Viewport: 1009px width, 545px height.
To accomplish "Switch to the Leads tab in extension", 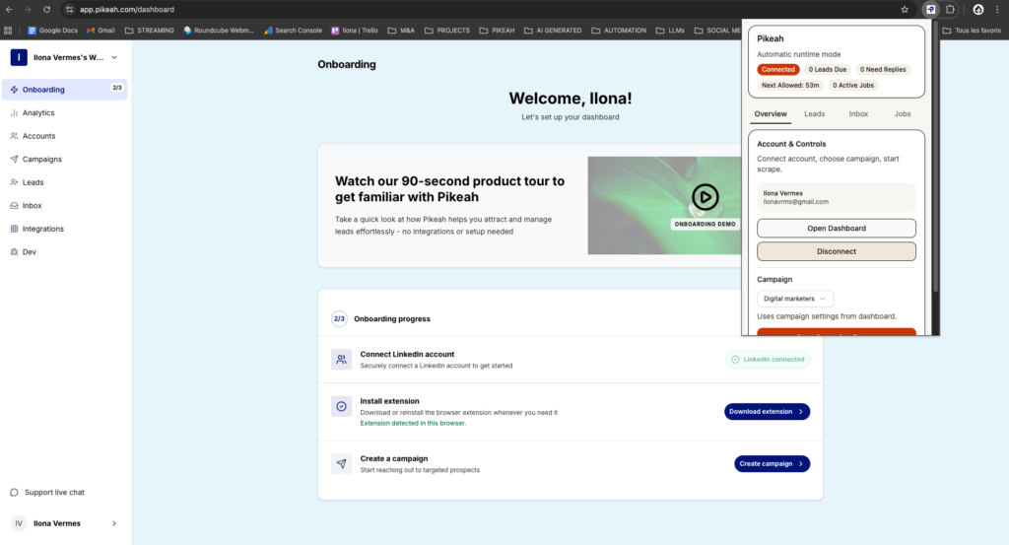I will point(815,114).
